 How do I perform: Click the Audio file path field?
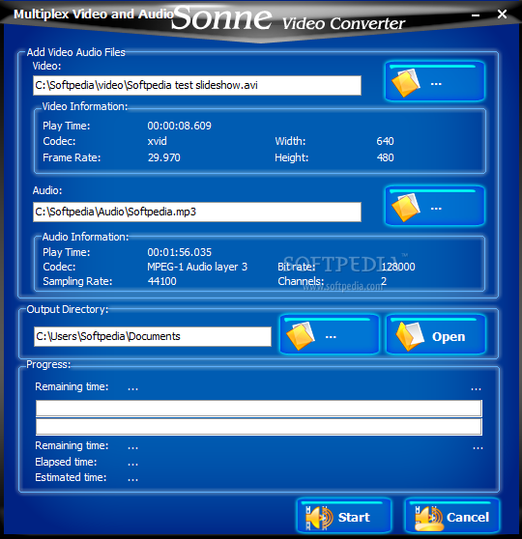click(197, 212)
